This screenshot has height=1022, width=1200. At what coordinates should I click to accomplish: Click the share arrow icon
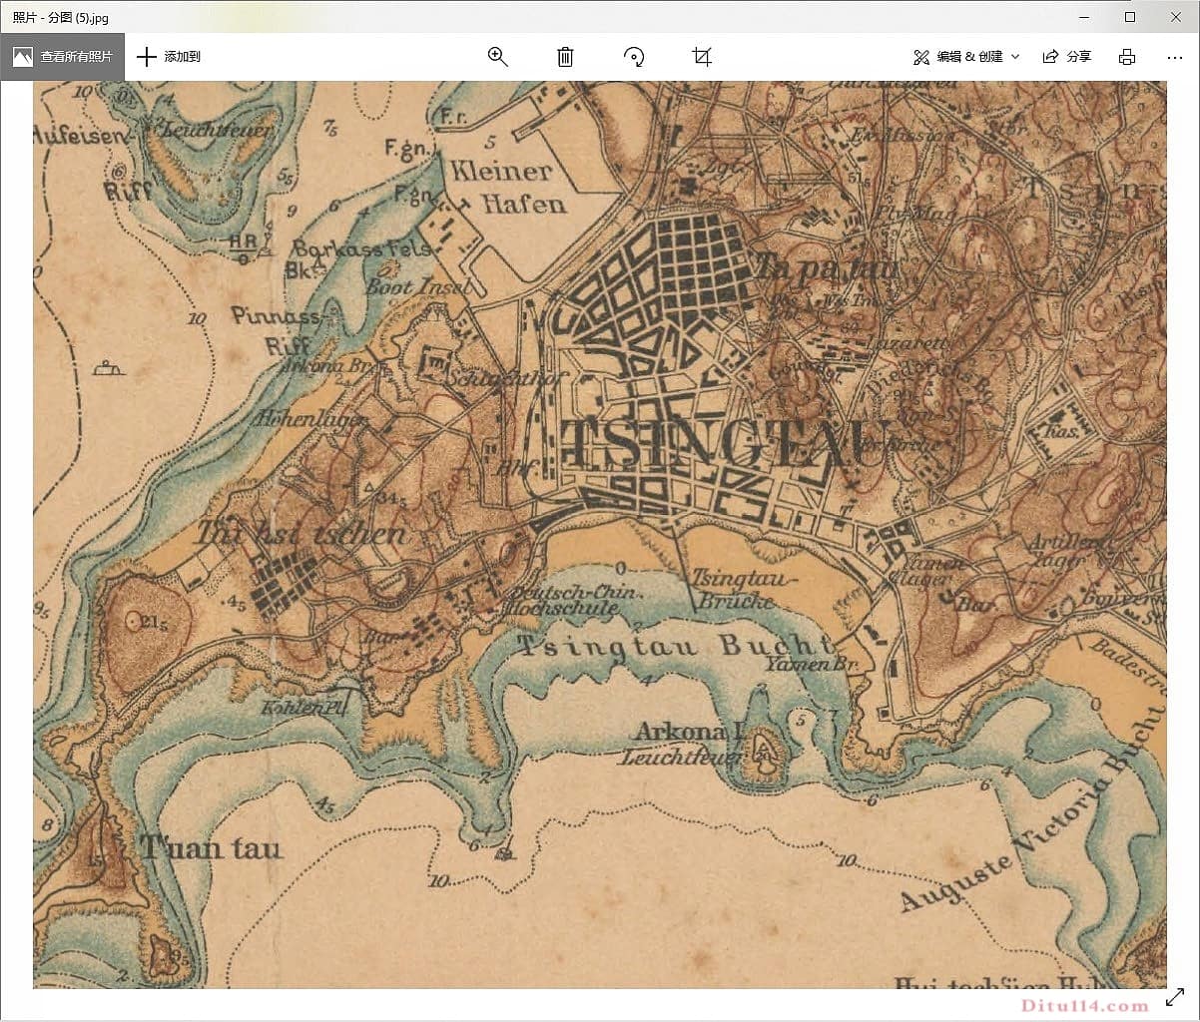pyautogui.click(x=1050, y=57)
